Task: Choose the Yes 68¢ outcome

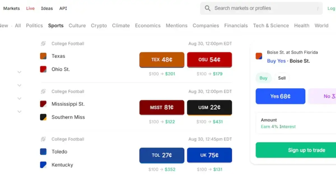Action: 280,96
